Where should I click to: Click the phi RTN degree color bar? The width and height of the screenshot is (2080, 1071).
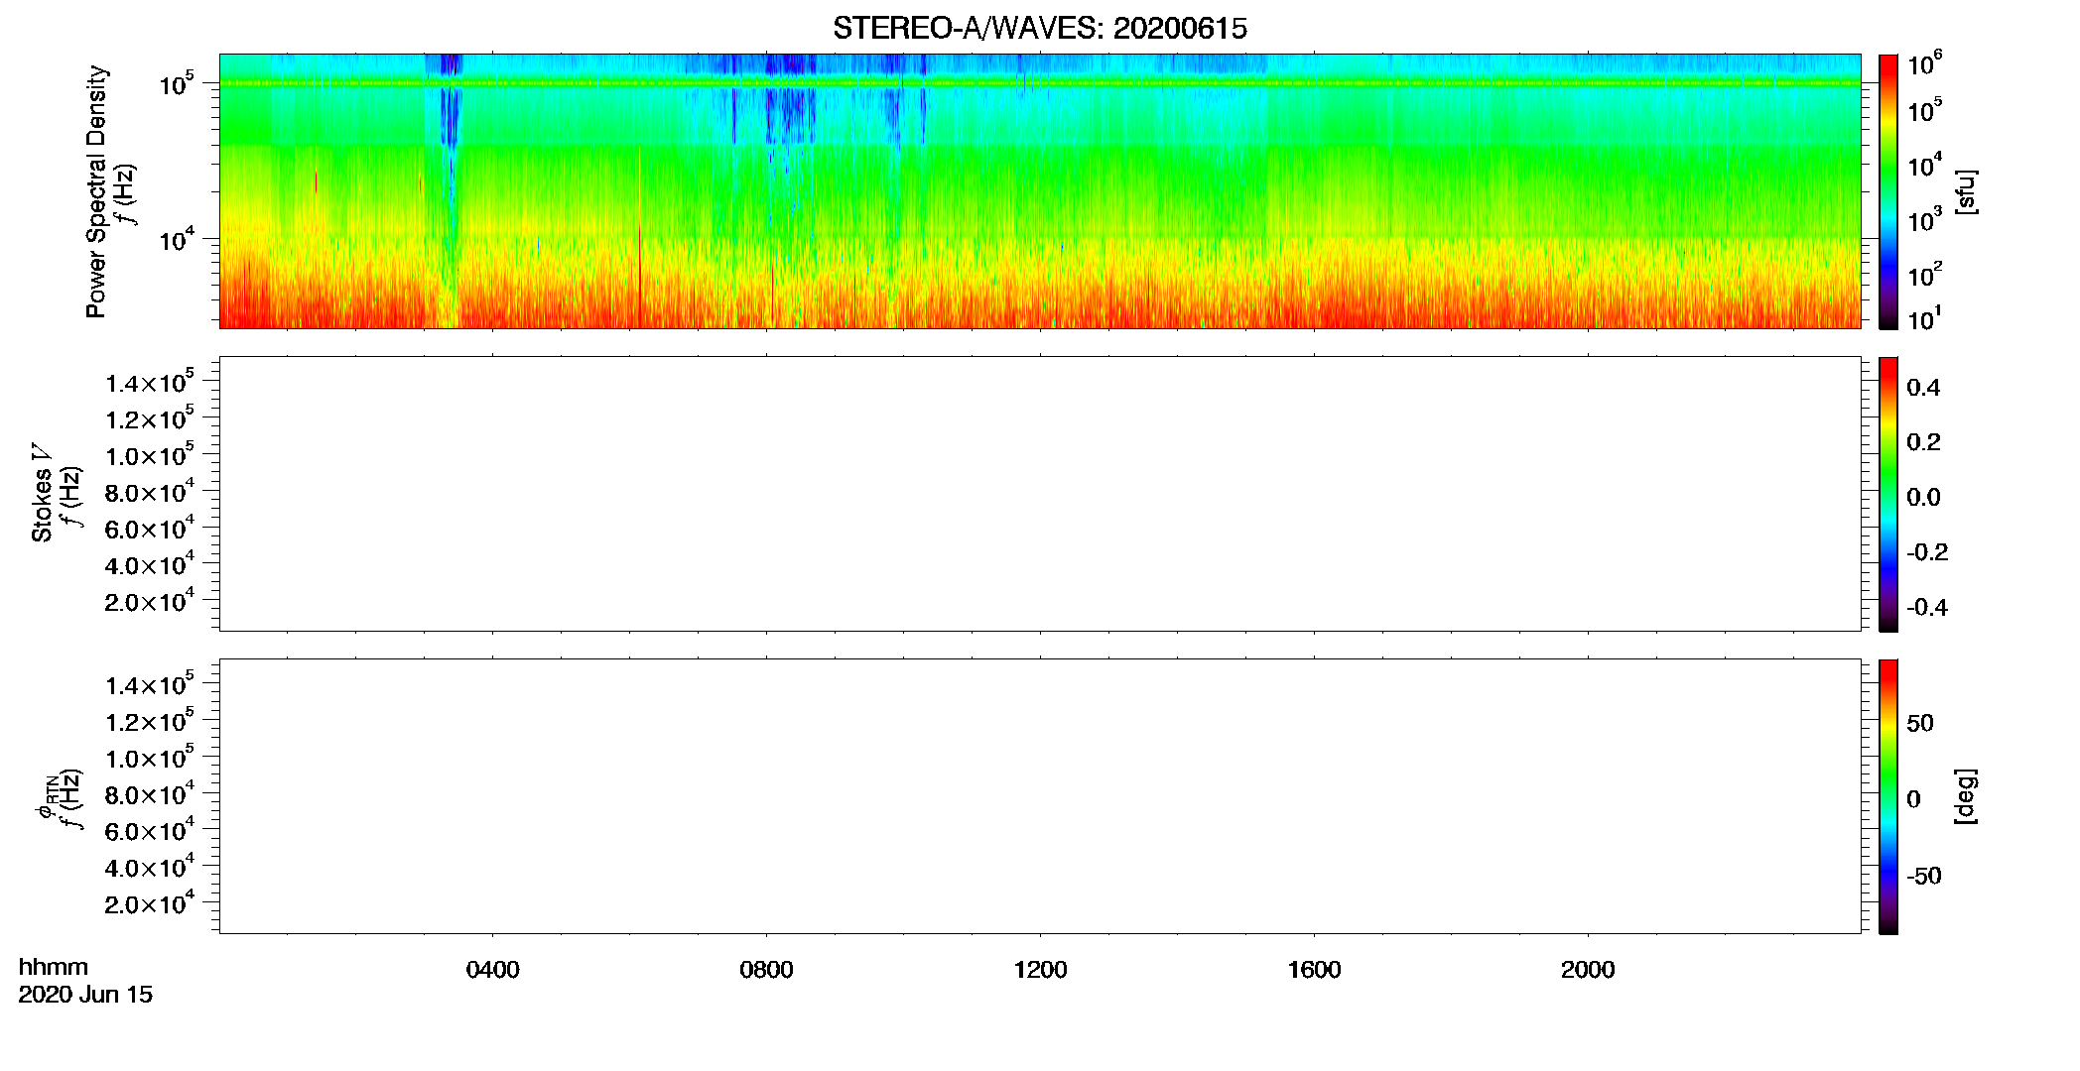1887,796
